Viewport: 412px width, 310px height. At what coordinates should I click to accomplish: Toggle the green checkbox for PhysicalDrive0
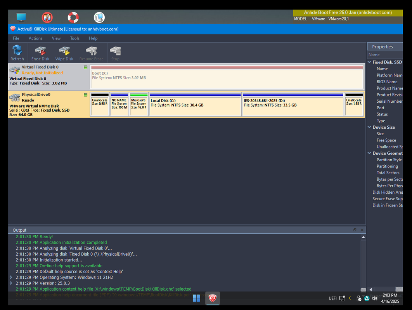[85, 95]
